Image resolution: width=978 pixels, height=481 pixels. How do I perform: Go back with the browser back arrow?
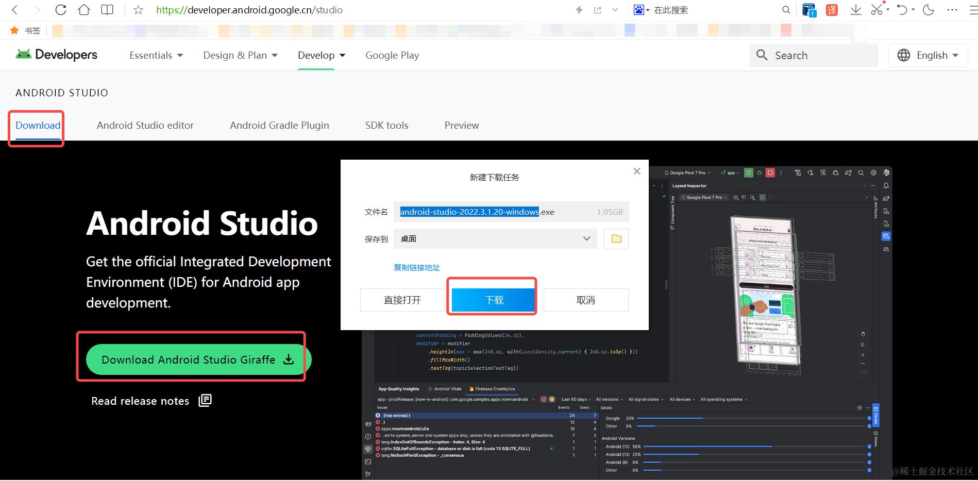[x=14, y=10]
